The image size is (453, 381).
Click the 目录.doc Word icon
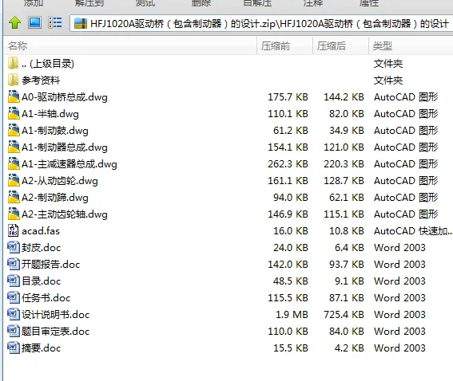tap(14, 281)
